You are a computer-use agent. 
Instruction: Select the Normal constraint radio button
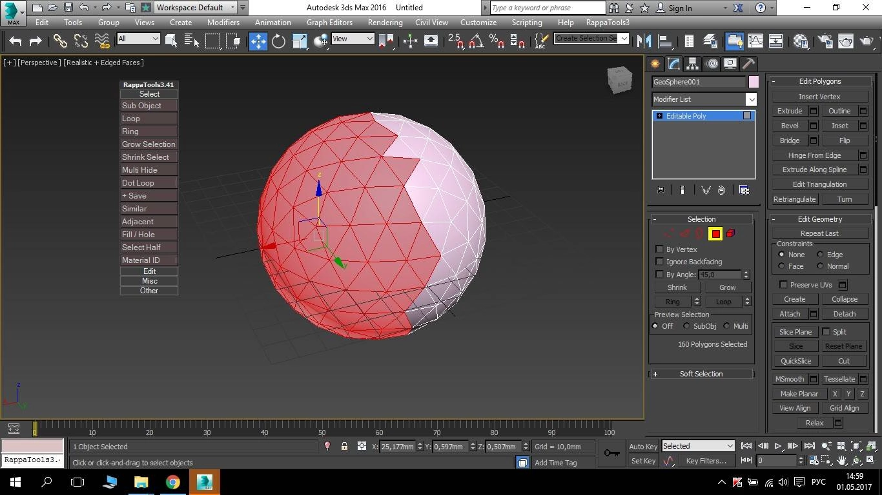(820, 266)
